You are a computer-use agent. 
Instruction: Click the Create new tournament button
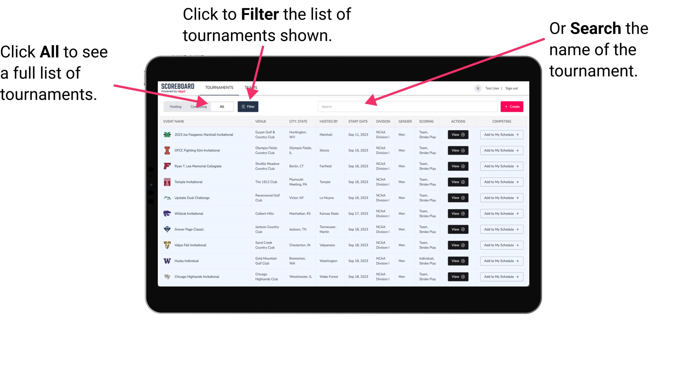pos(511,106)
